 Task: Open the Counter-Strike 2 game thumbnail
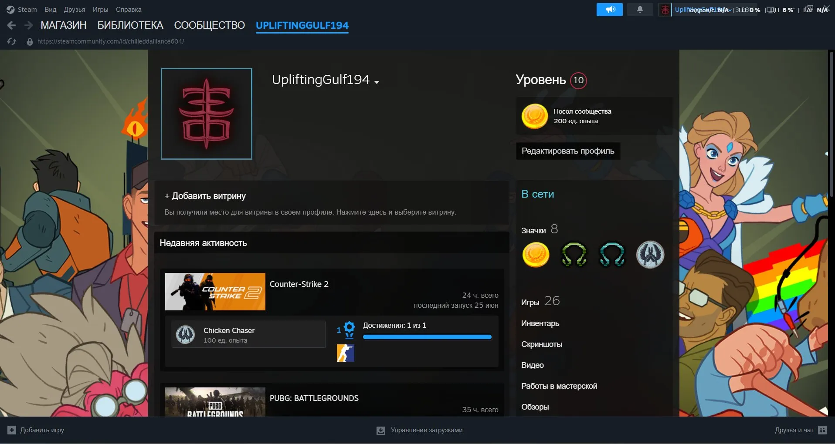pos(215,292)
